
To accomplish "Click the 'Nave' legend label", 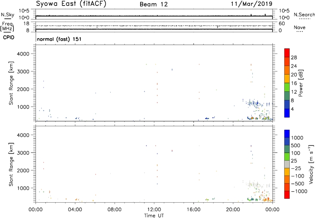I will [x=299, y=28].
